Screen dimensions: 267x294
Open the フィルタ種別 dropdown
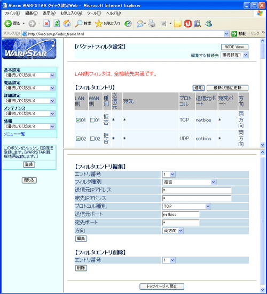click(190, 182)
